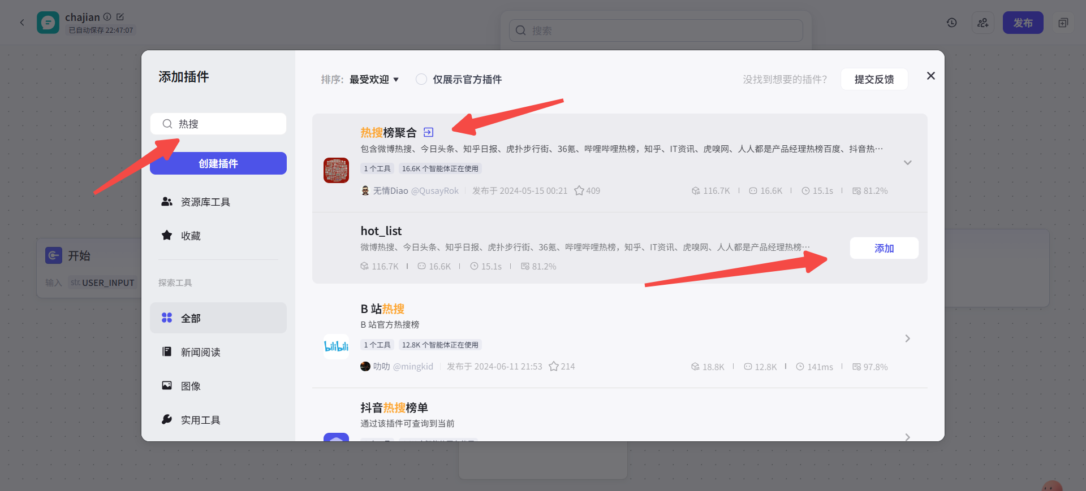Image resolution: width=1086 pixels, height=491 pixels.
Task: Open the collaborators icon in top bar
Action: [983, 23]
